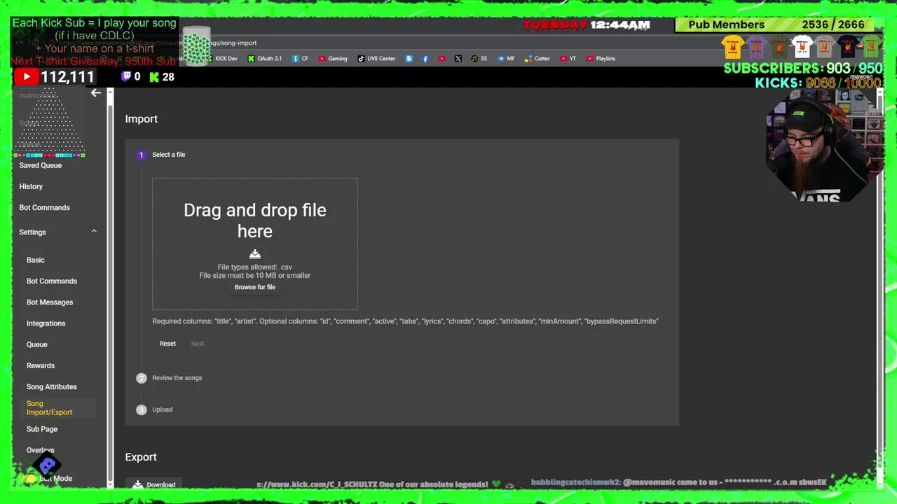Open the TikTok LIVE Center bookmark
Screen dimensions: 897x504
pos(376,59)
